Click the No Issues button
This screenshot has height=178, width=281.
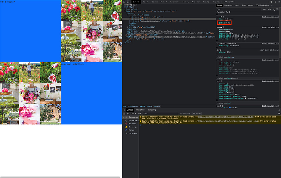click(x=197, y=114)
